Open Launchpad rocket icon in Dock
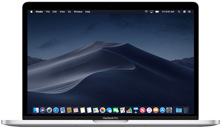The height and width of the screenshot is (128, 221). 49,110
